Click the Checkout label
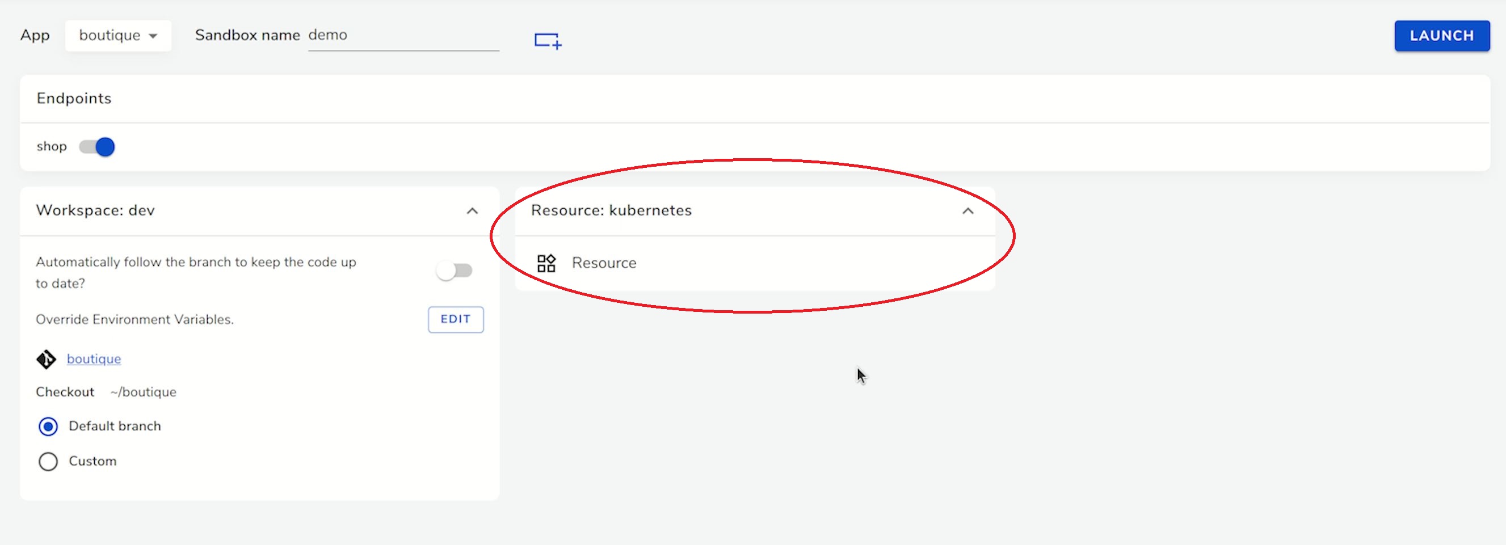The image size is (1506, 545). tap(65, 392)
